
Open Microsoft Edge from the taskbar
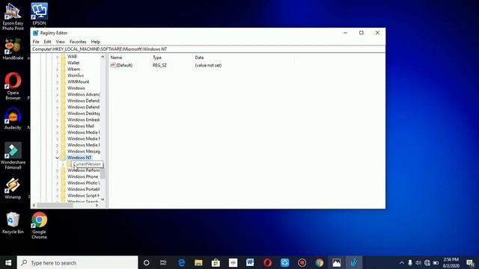click(181, 262)
